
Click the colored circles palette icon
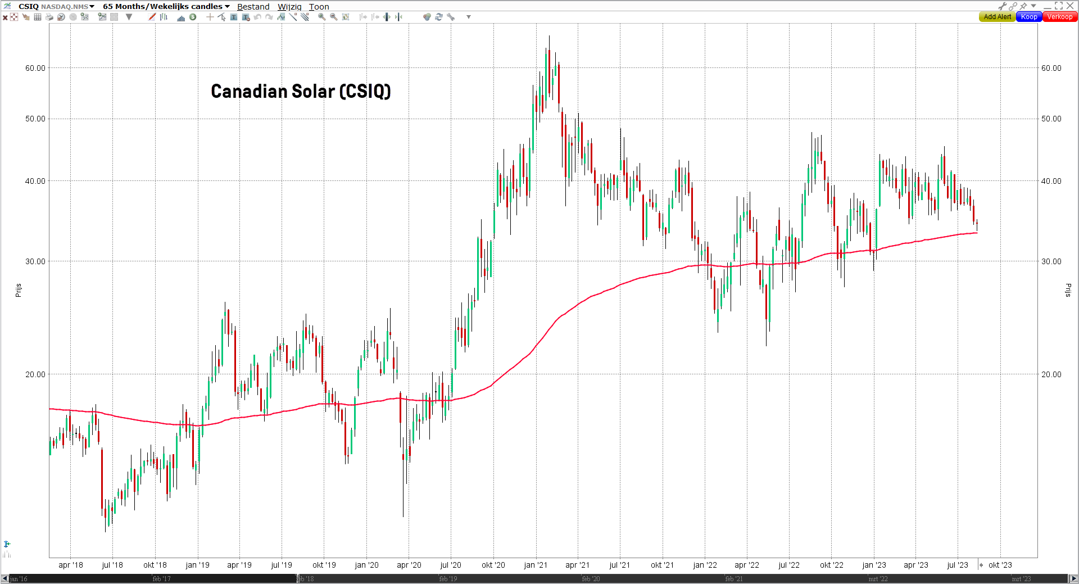[427, 17]
